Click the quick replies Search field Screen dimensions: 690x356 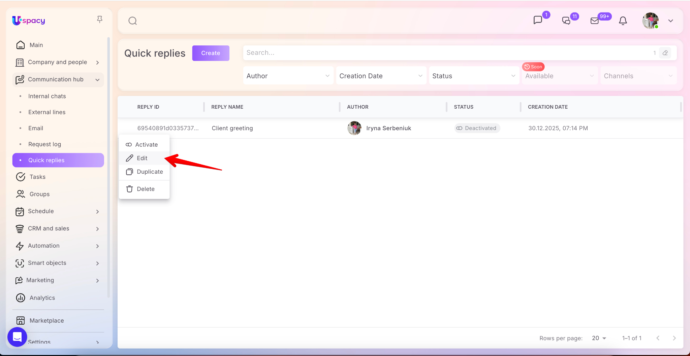[x=445, y=53]
